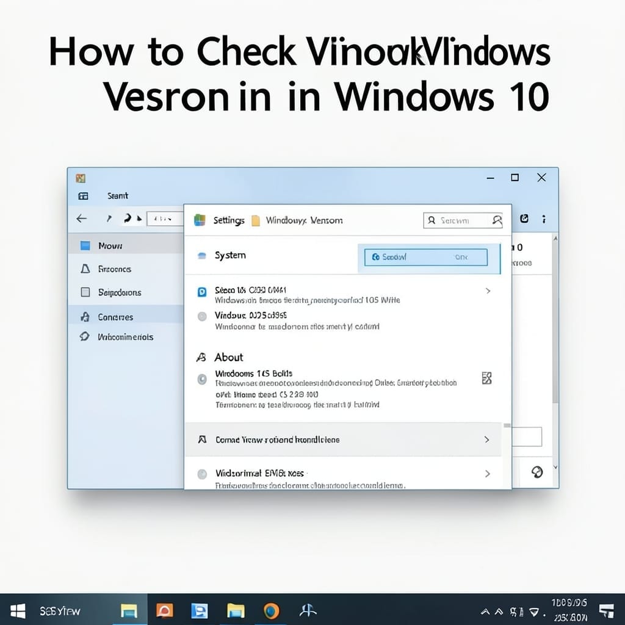Expand the Comae row chevron
Screen dimensions: 625x625
pos(486,439)
